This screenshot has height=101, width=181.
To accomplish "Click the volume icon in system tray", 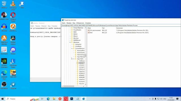I will pos(161,99).
